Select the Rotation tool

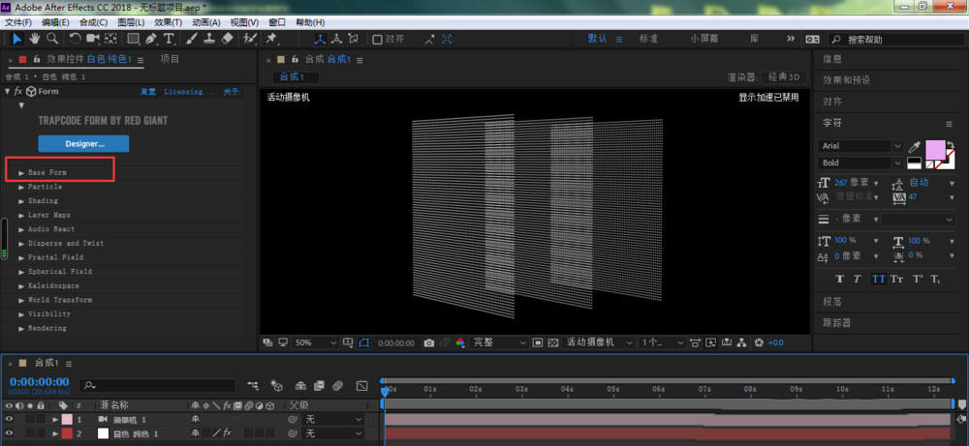coord(75,39)
